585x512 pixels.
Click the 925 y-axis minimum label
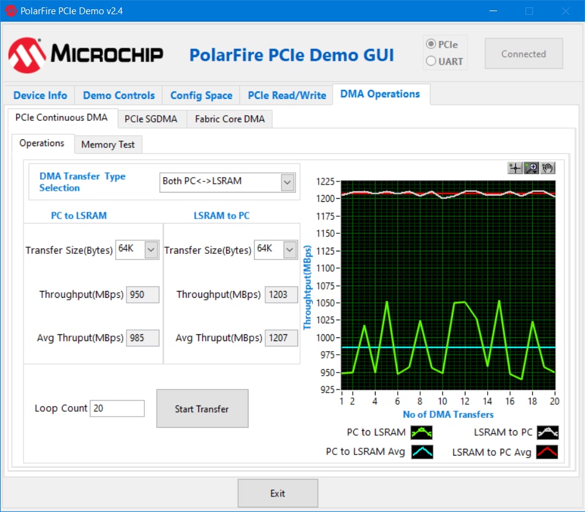328,390
